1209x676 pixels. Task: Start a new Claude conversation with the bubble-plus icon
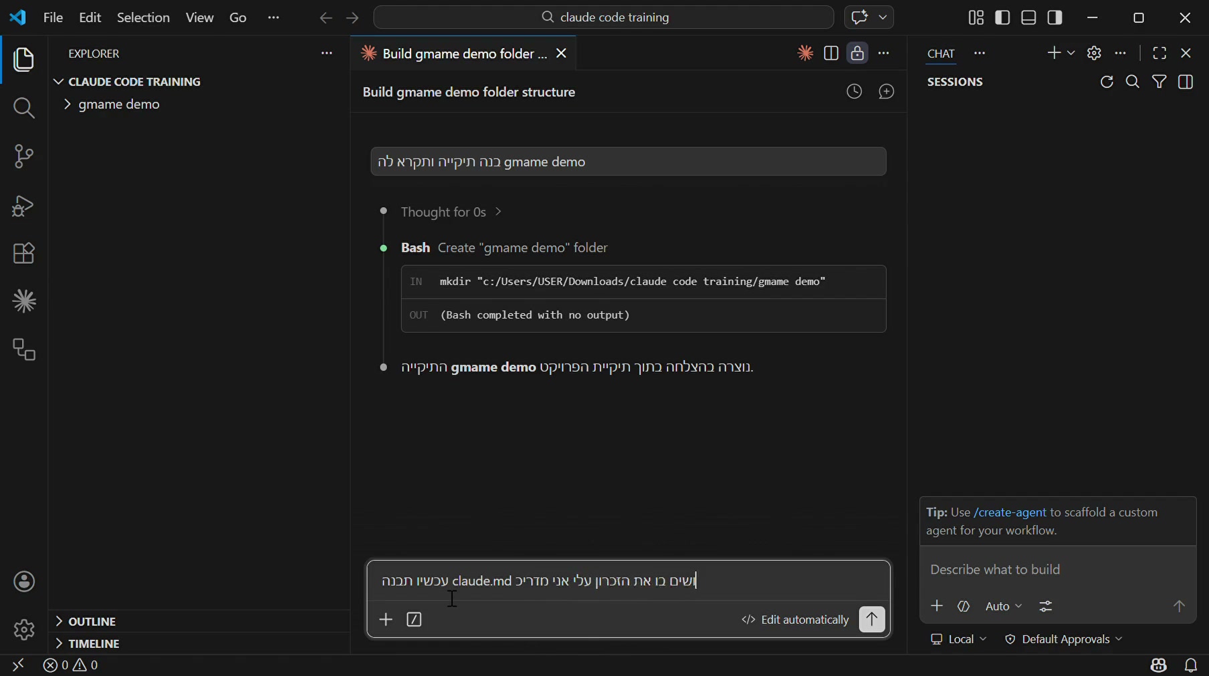pos(887,92)
